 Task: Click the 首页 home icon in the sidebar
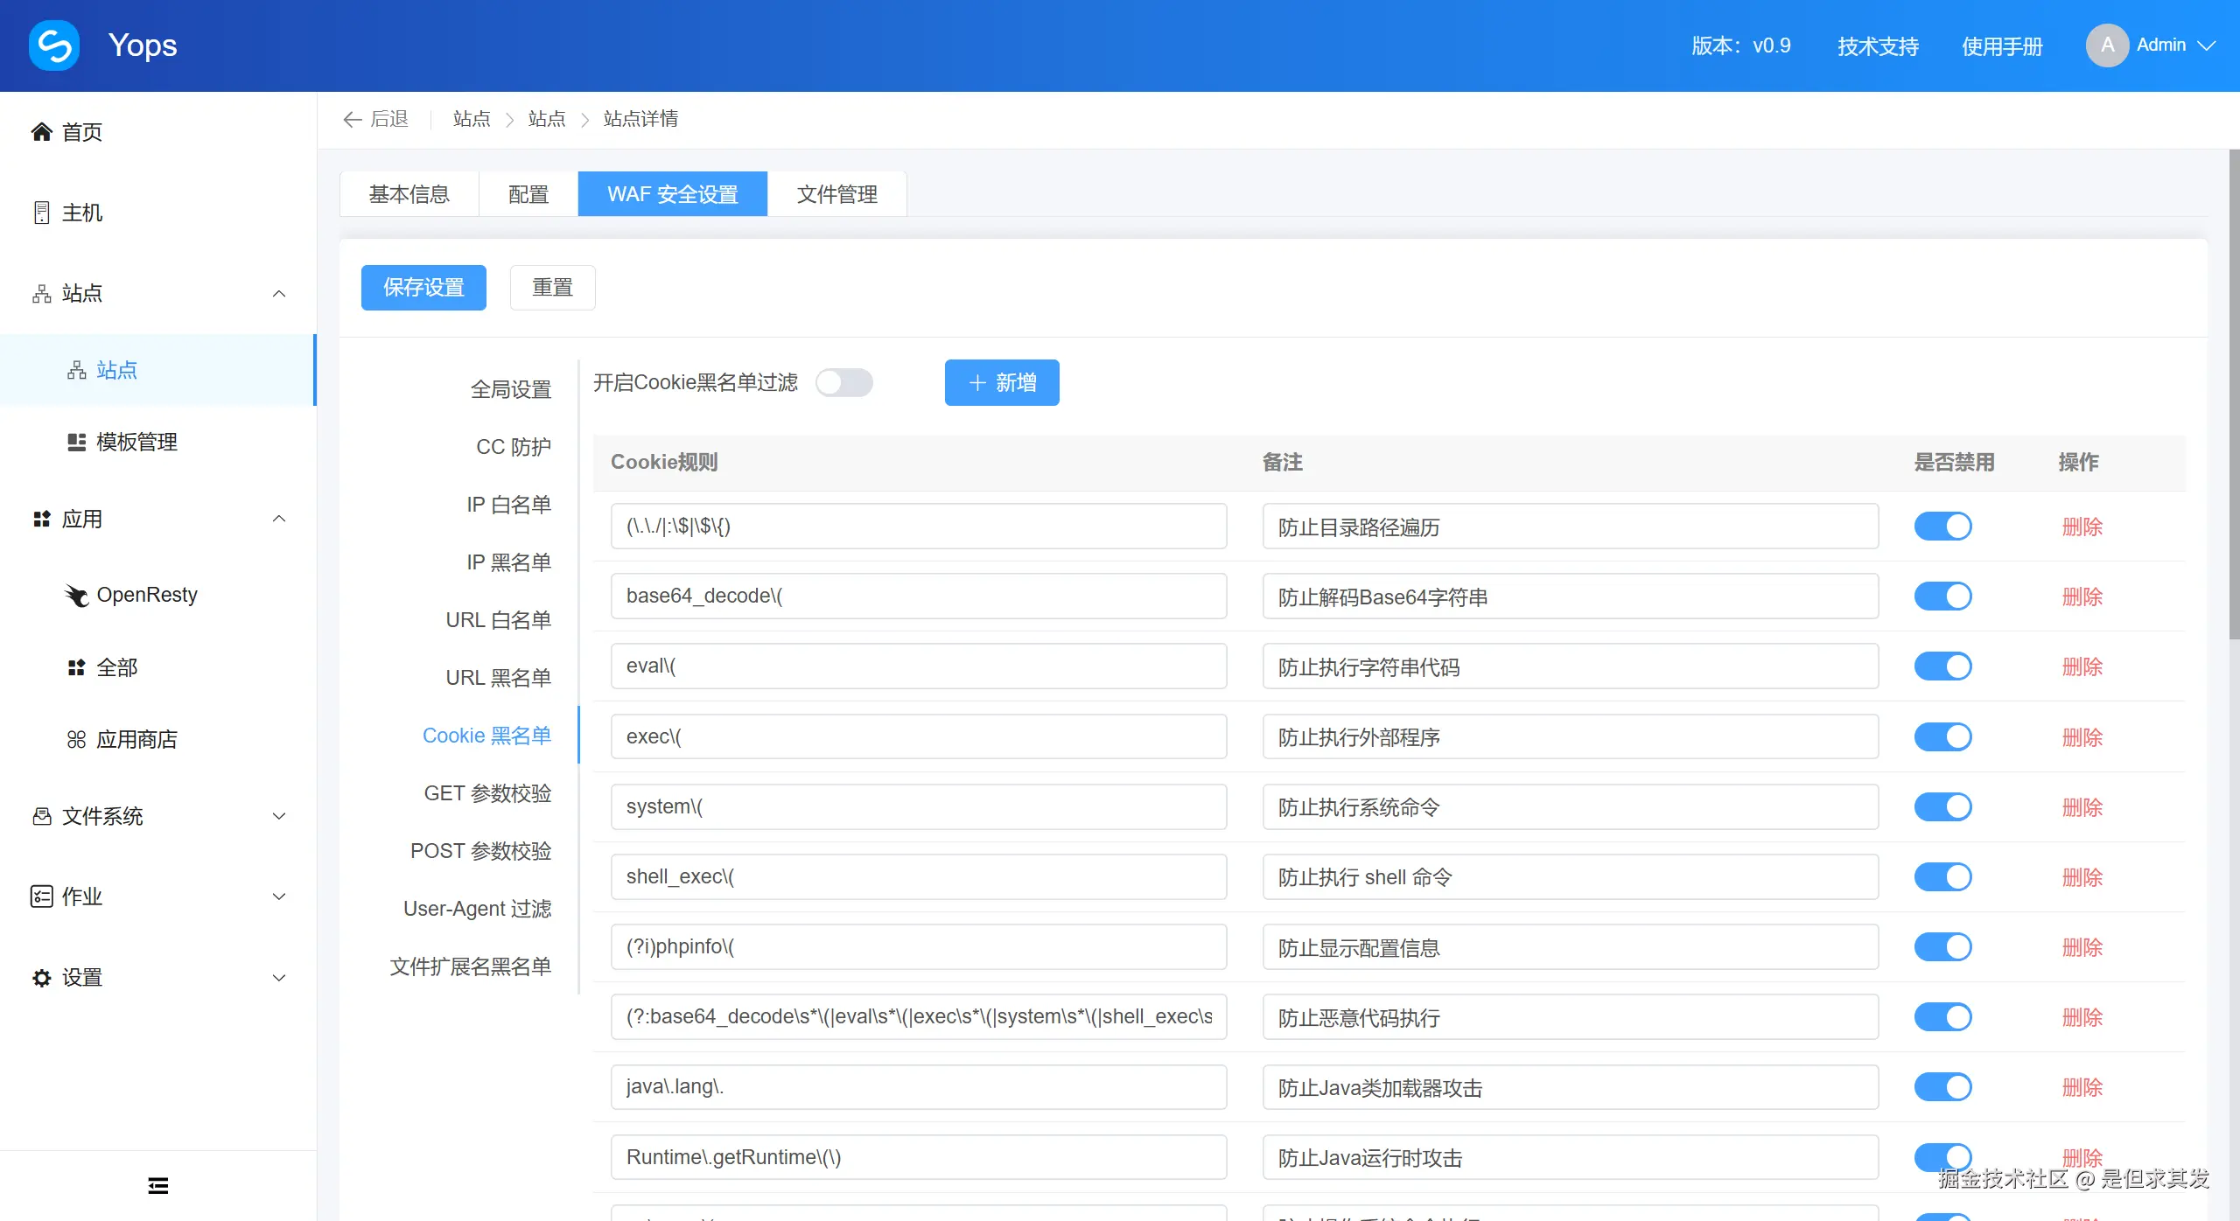coord(41,132)
